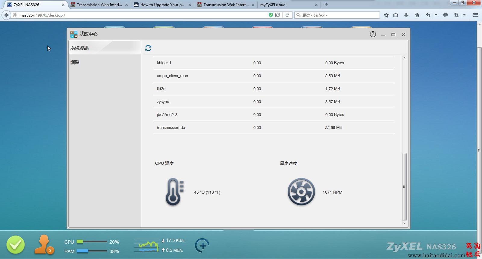Click the network traffic graph icon
Image resolution: width=482 pixels, height=259 pixels.
(146, 245)
